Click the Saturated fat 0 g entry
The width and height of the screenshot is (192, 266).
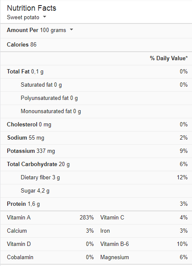click(41, 85)
